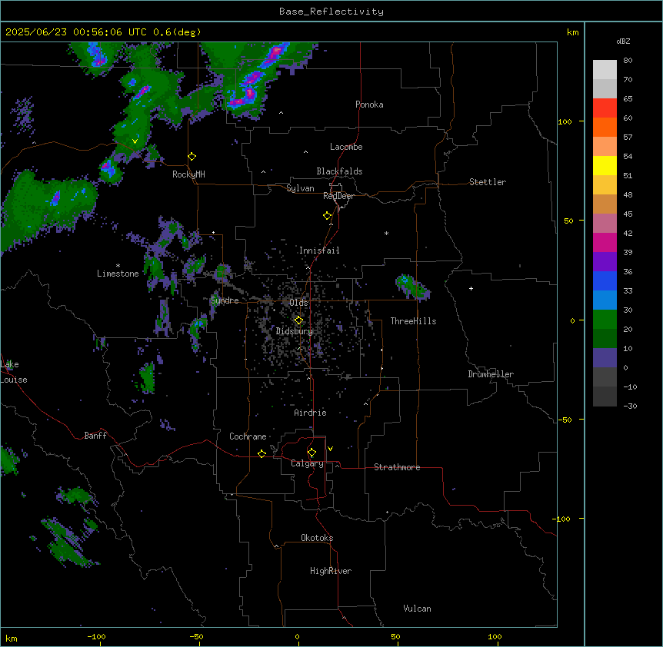Select the Sylvan label on map

point(300,188)
